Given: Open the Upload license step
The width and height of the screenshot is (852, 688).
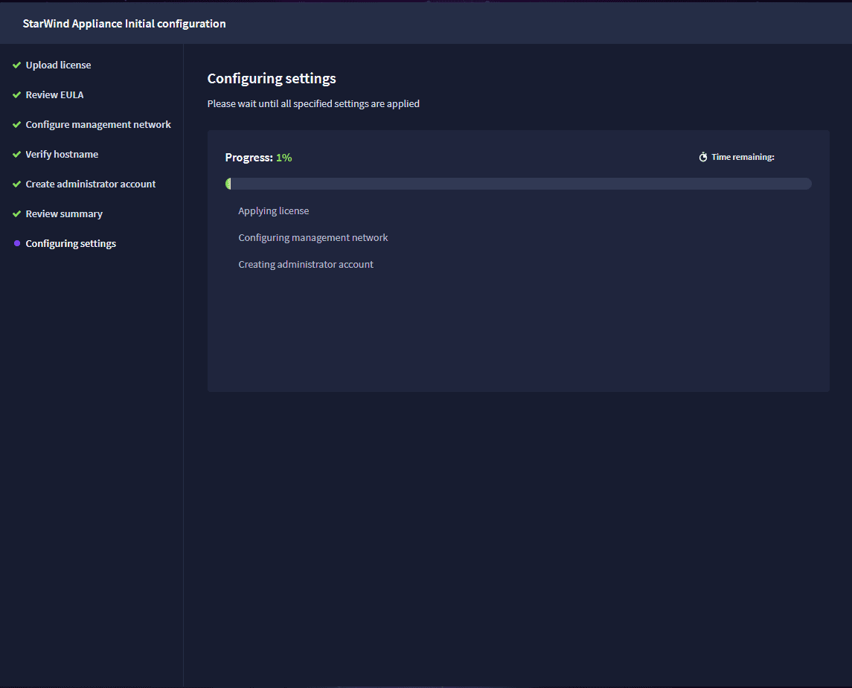Looking at the screenshot, I should coord(58,65).
